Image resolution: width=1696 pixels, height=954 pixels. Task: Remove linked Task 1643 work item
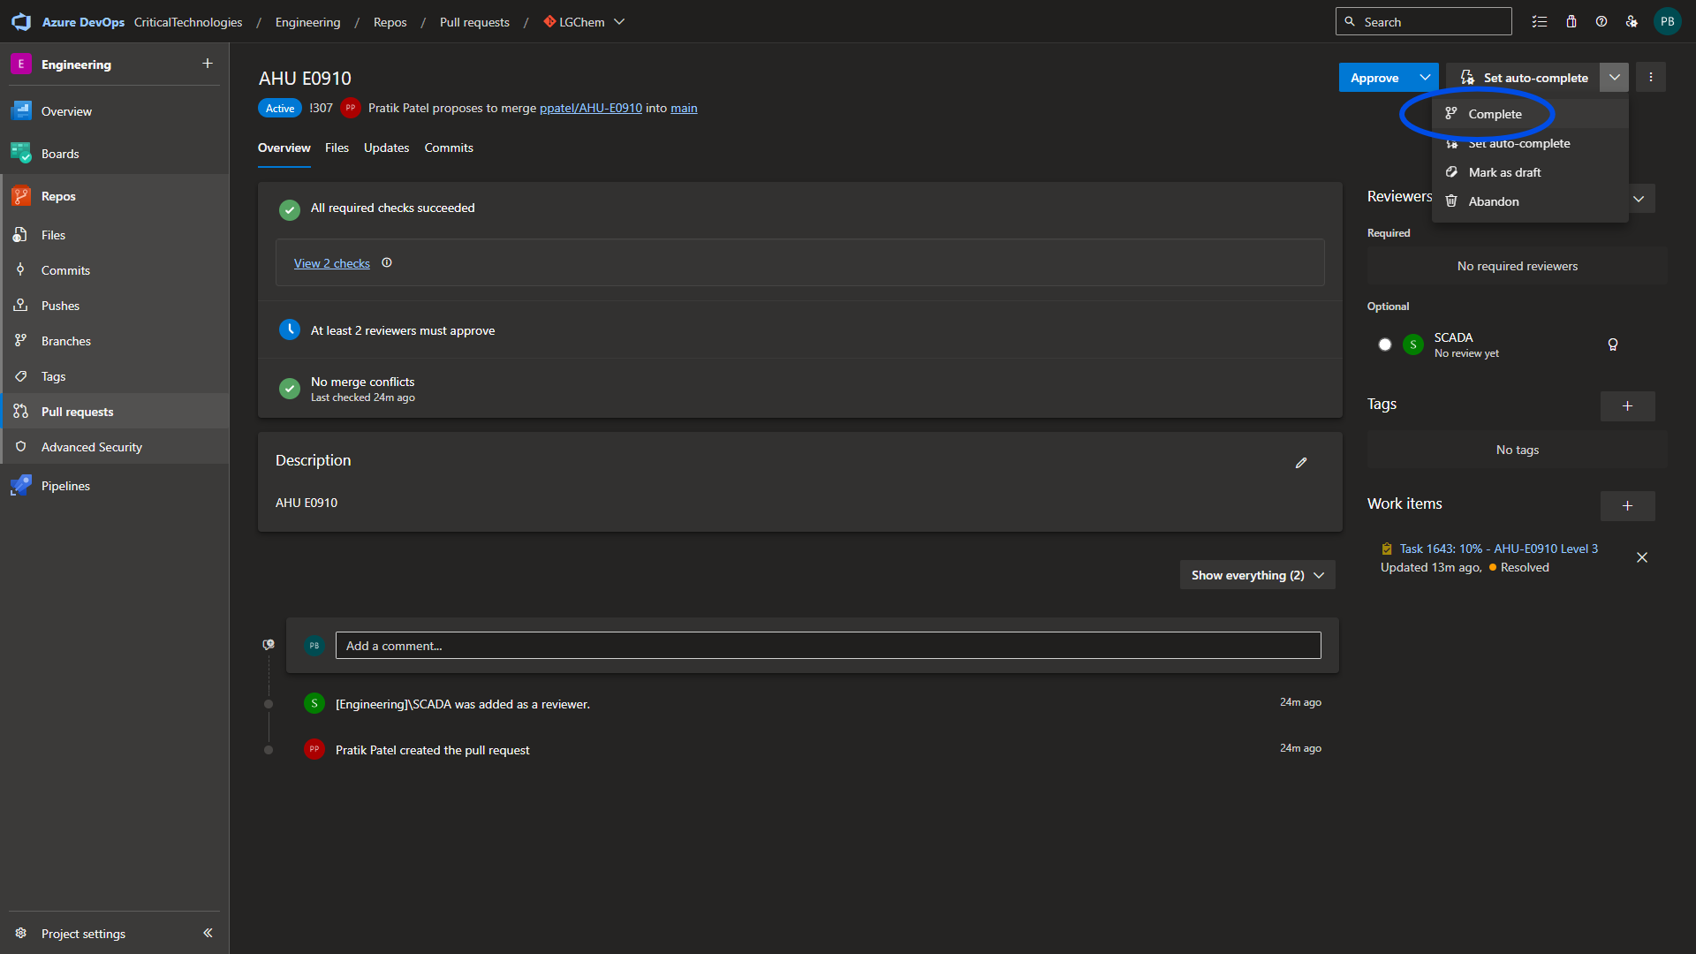(x=1642, y=557)
